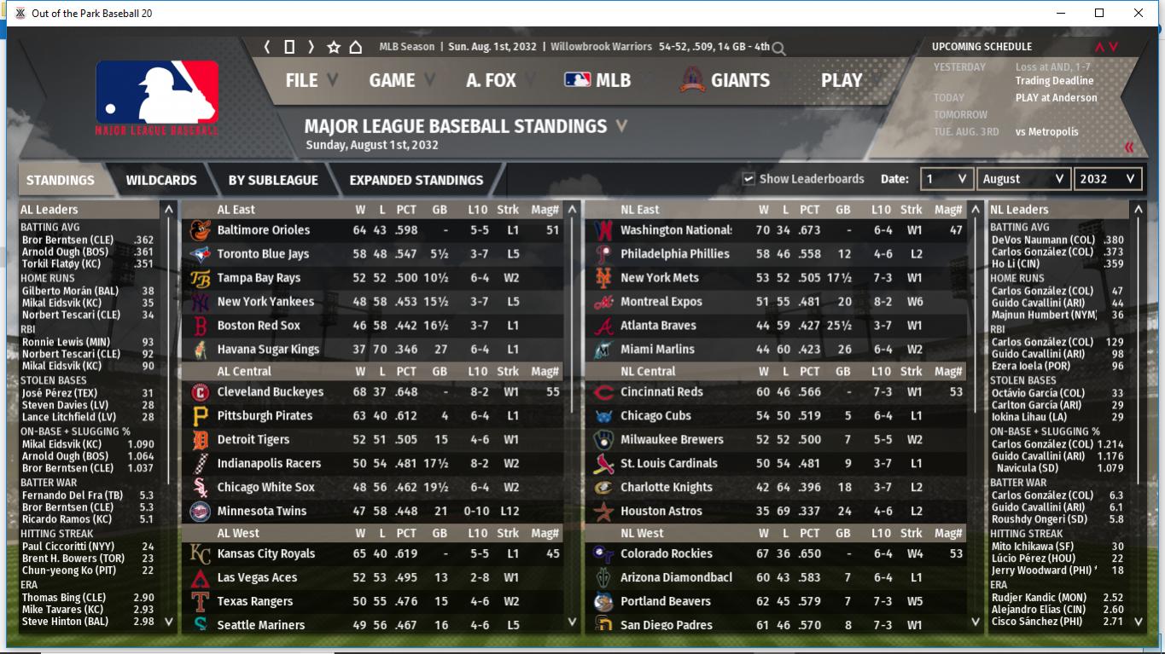Open the MLB league menu
Viewport: 1165px width, 654px height.
tap(597, 80)
